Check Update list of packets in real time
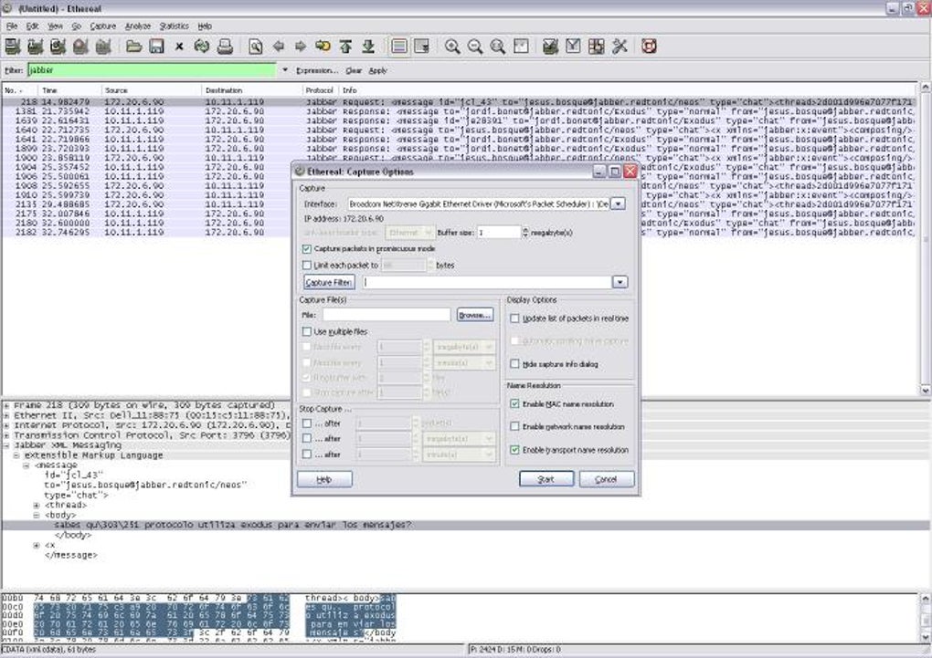Screen dimensions: 932x658 (x=514, y=319)
